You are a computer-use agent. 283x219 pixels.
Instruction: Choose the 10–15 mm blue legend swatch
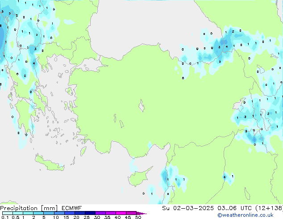(59, 213)
